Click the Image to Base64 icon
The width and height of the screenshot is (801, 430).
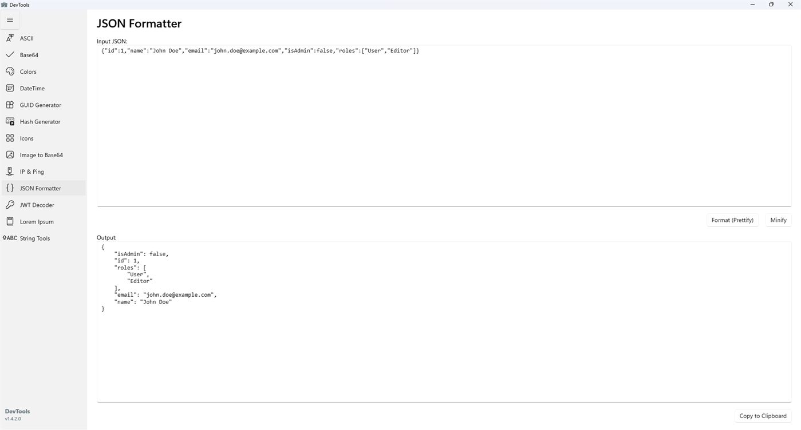[10, 154]
